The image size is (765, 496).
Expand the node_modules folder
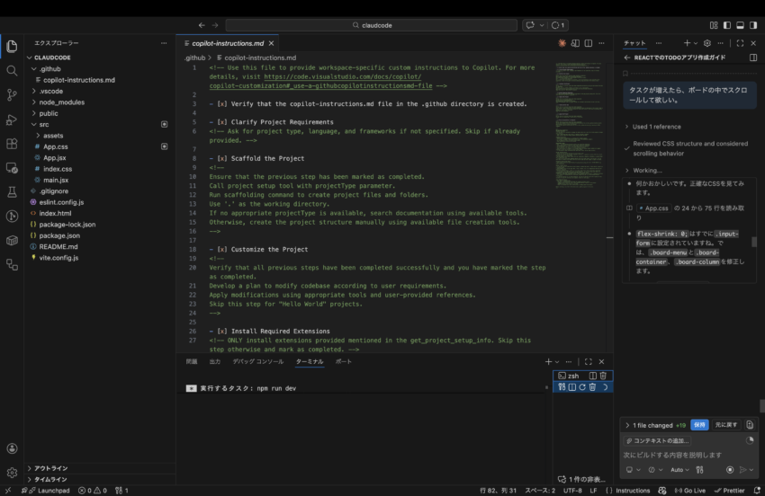point(61,102)
